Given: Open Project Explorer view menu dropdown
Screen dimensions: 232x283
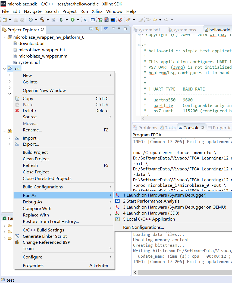Looking at the screenshot, I should point(113,29).
